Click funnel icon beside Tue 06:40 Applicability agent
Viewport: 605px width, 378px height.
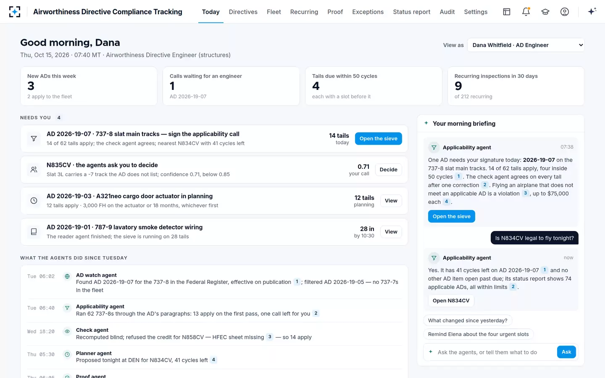67,308
